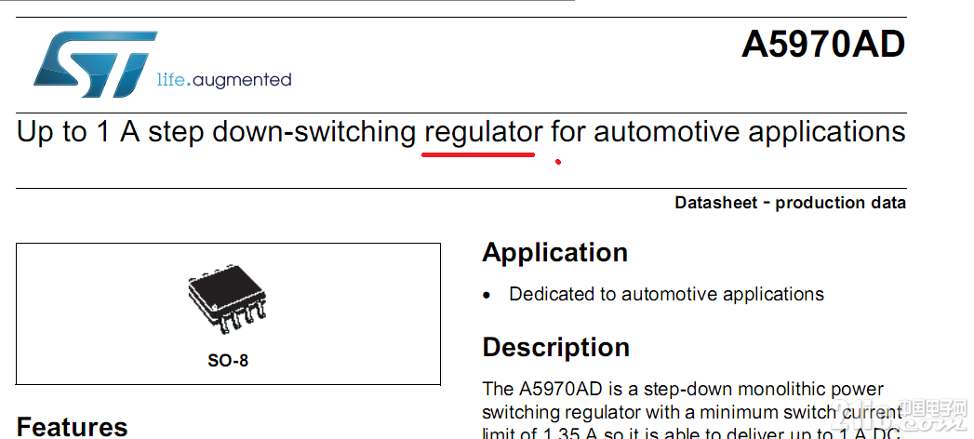The image size is (974, 439).
Task: Click the Description section heading
Action: (x=556, y=347)
